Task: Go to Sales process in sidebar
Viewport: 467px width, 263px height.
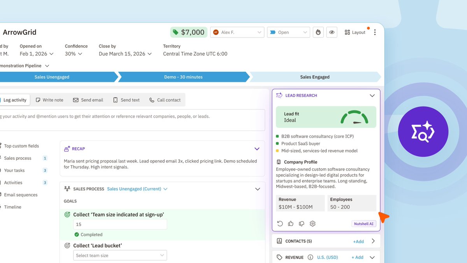Action: click(x=18, y=158)
